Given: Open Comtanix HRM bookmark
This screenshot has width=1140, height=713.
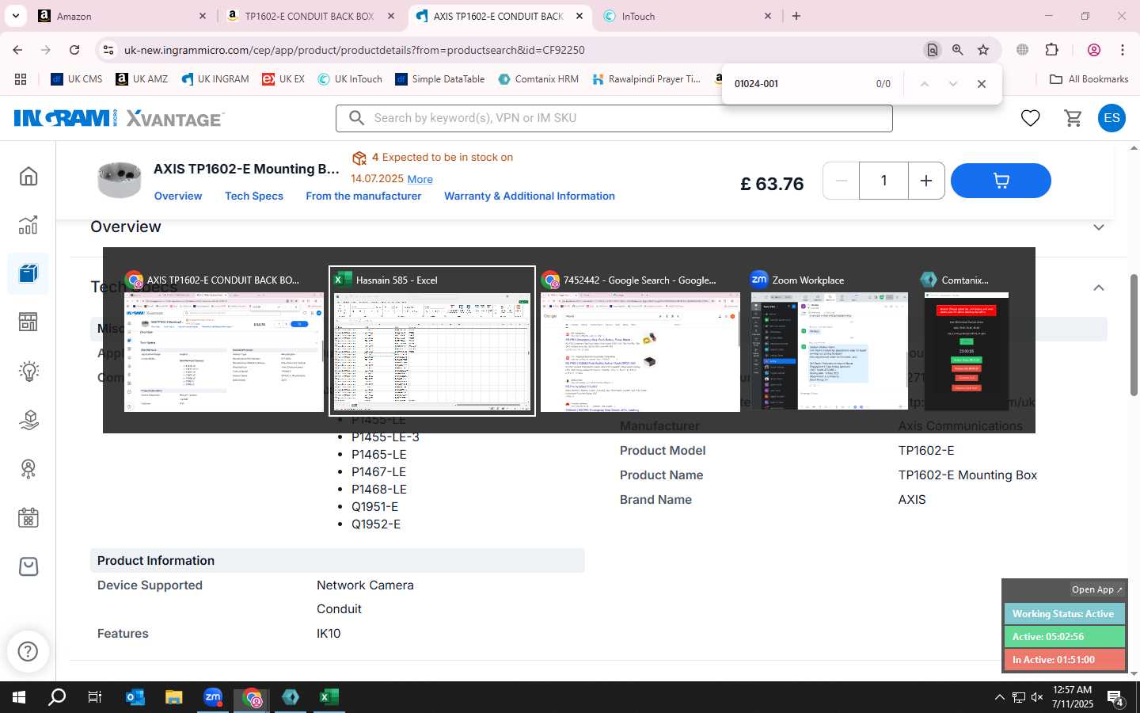Looking at the screenshot, I should tap(538, 79).
